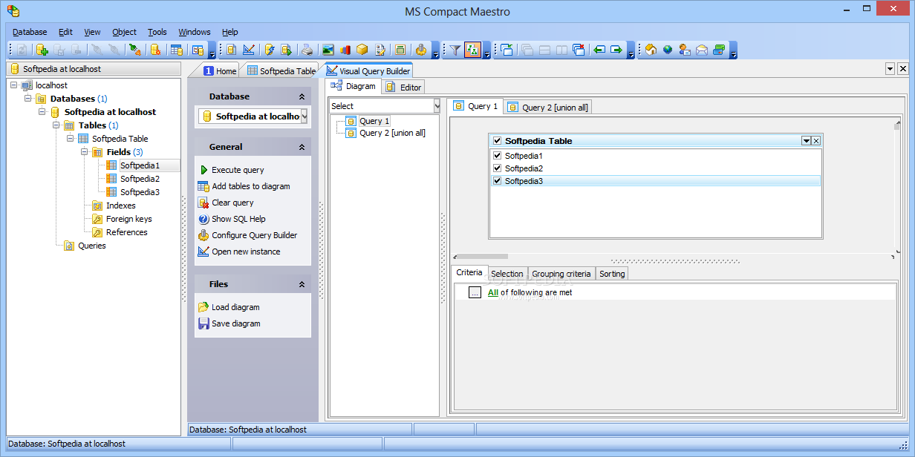The image size is (915, 457).
Task: Click the previous window green left arrow
Action: pos(599,50)
